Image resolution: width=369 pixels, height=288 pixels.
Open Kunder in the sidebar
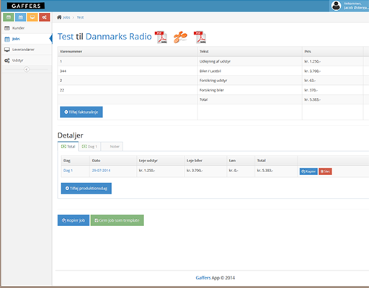coord(27,28)
